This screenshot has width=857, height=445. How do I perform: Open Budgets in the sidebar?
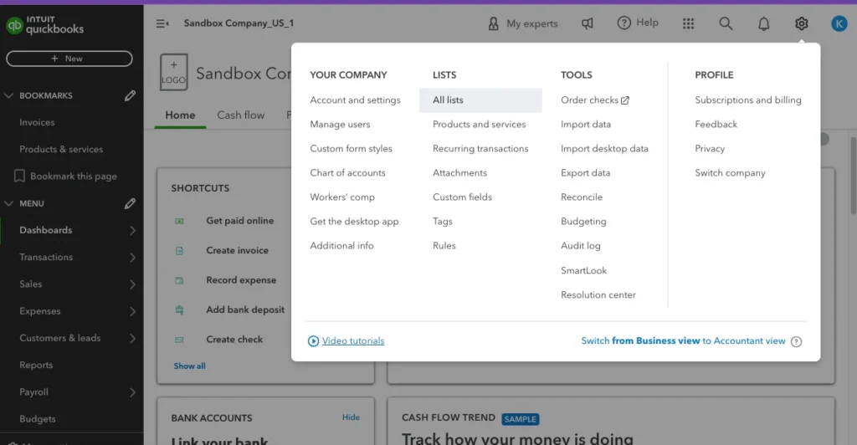pyautogui.click(x=38, y=419)
